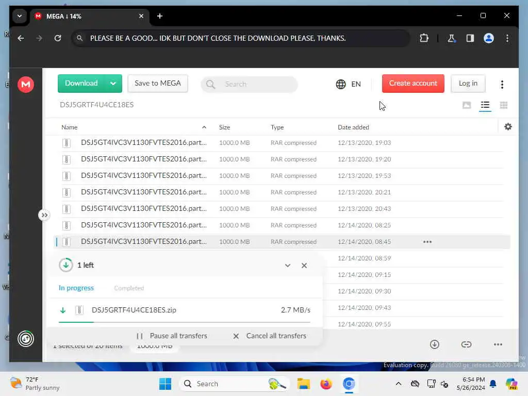The height and width of the screenshot is (396, 528).
Task: Click Pause all transfers
Action: pos(172,336)
